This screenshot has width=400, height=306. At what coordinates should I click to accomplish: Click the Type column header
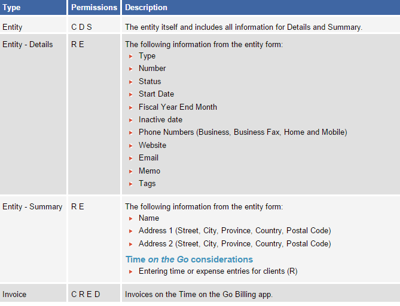click(x=12, y=8)
